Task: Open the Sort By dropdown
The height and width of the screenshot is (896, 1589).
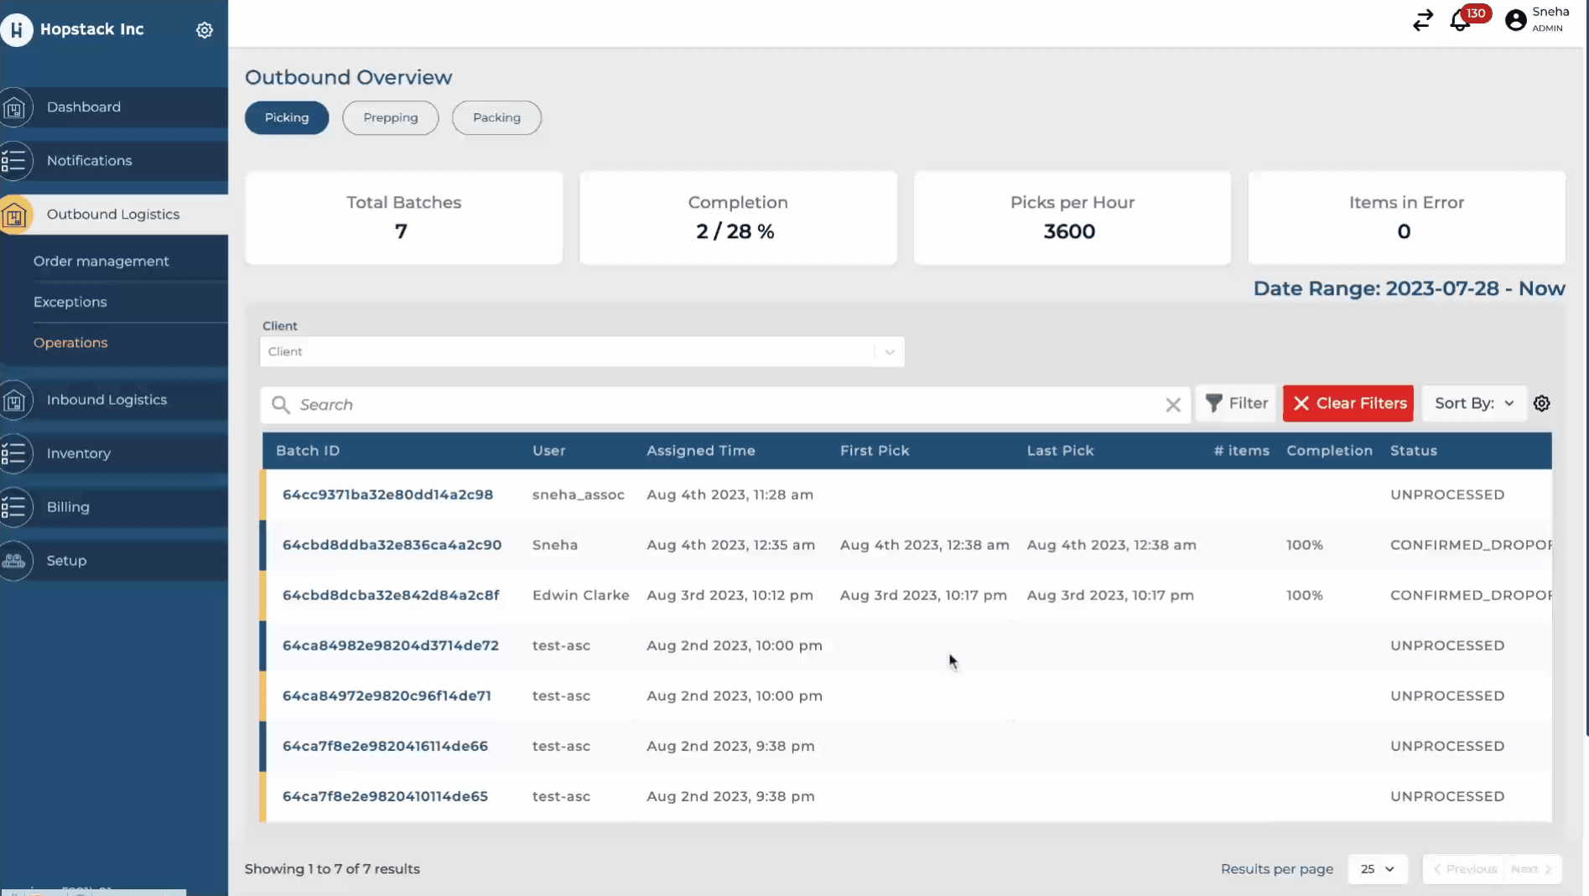Action: point(1473,403)
